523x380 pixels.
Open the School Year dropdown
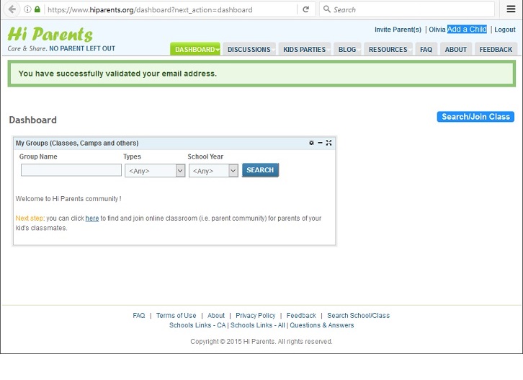(213, 171)
